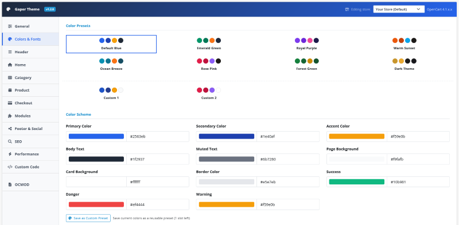Screen dimensions: 459x225
Task: Click the v1.2.0 version badge
Action: 50,9
